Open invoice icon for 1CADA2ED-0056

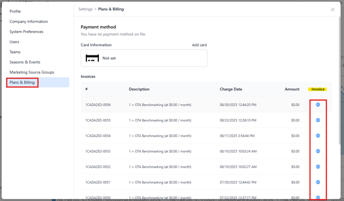point(318,104)
